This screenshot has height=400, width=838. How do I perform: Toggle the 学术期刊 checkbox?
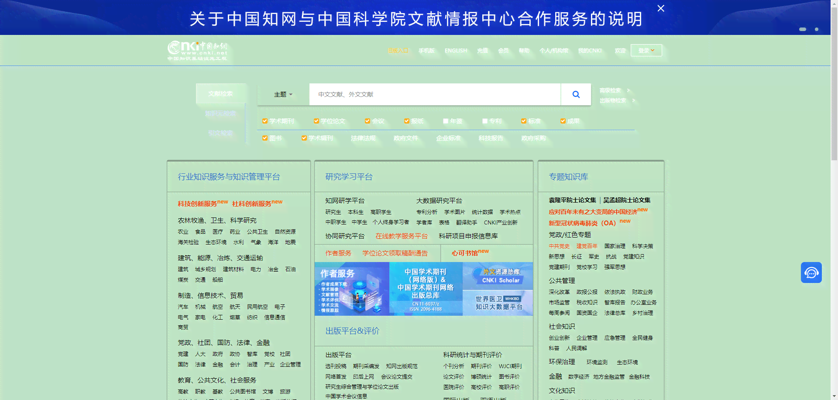click(264, 121)
